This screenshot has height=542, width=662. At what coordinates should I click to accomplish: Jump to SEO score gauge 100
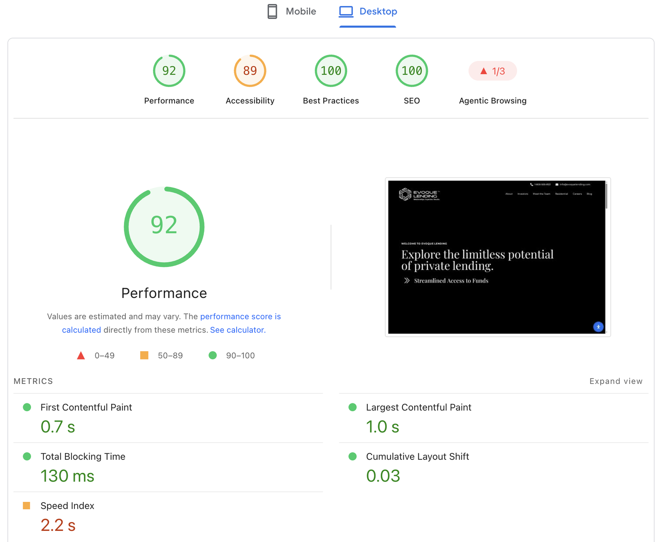[412, 71]
